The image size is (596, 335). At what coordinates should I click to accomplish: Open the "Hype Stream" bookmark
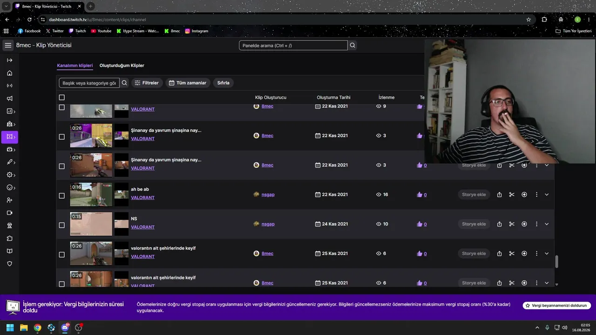[x=137, y=31]
